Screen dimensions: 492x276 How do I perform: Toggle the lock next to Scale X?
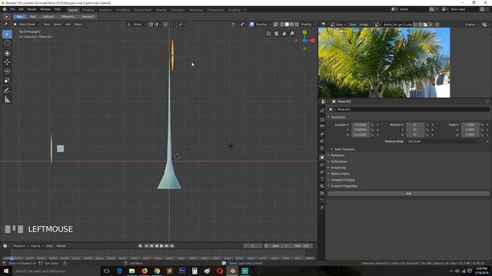click(482, 125)
